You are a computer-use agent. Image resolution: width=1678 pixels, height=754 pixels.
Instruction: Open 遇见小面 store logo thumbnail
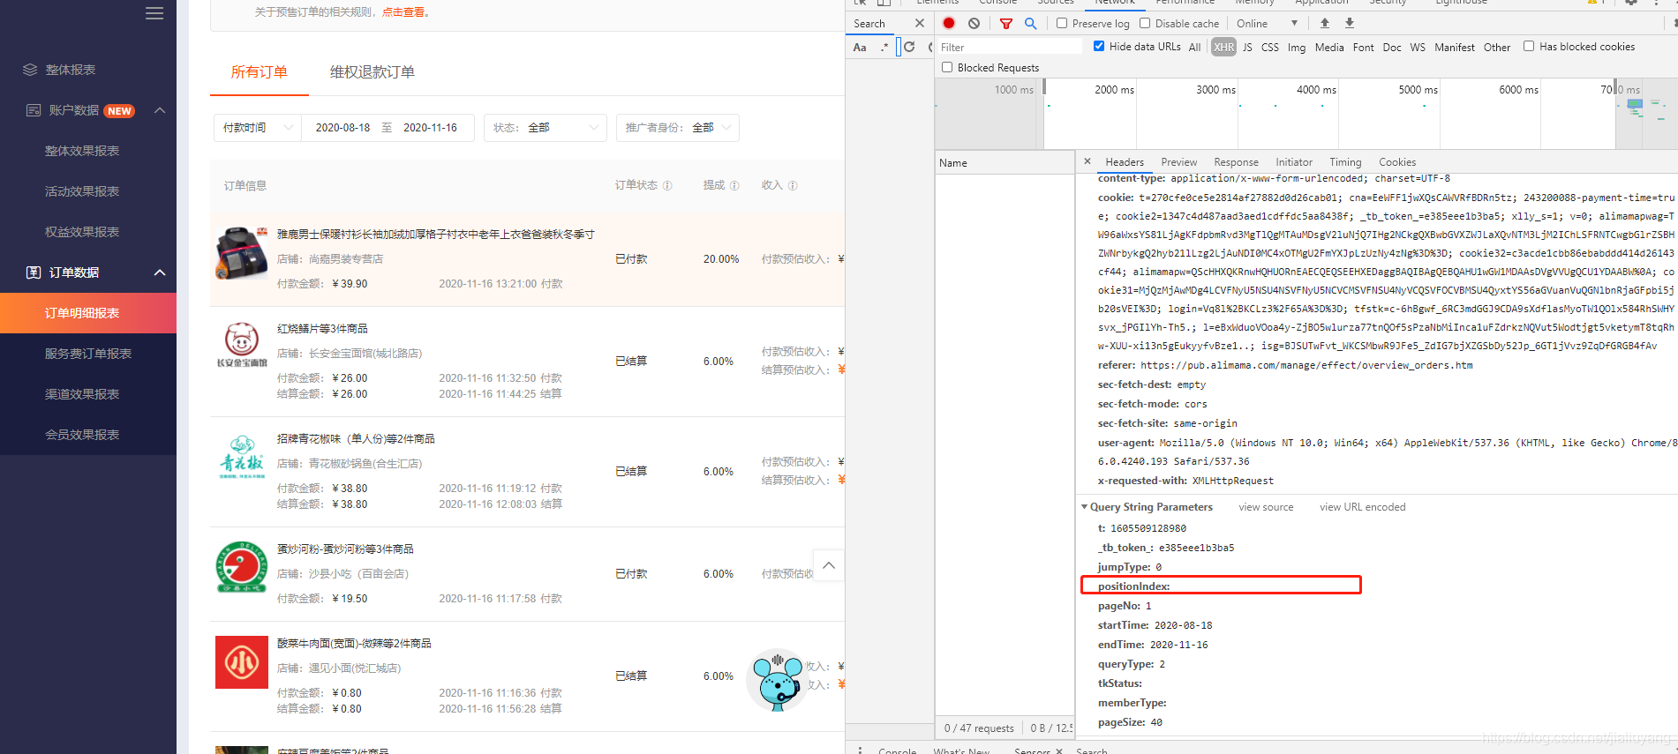click(242, 662)
